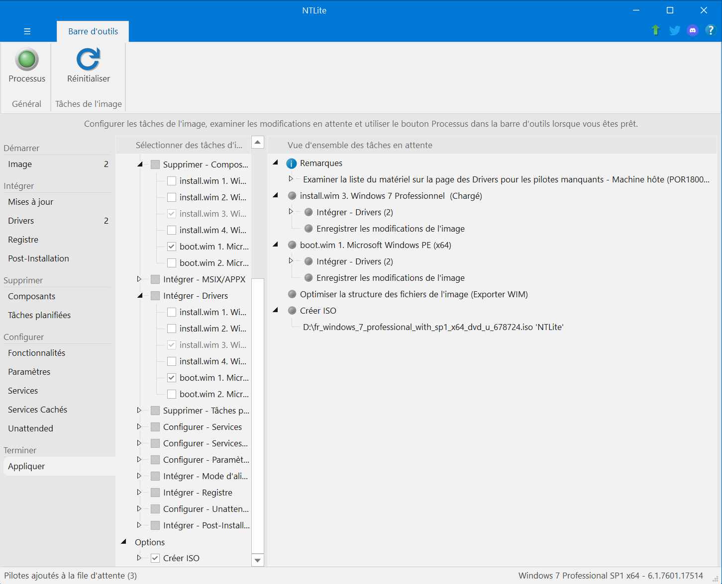The image size is (722, 584).
Task: Open the Registre sidebar page
Action: click(x=58, y=240)
